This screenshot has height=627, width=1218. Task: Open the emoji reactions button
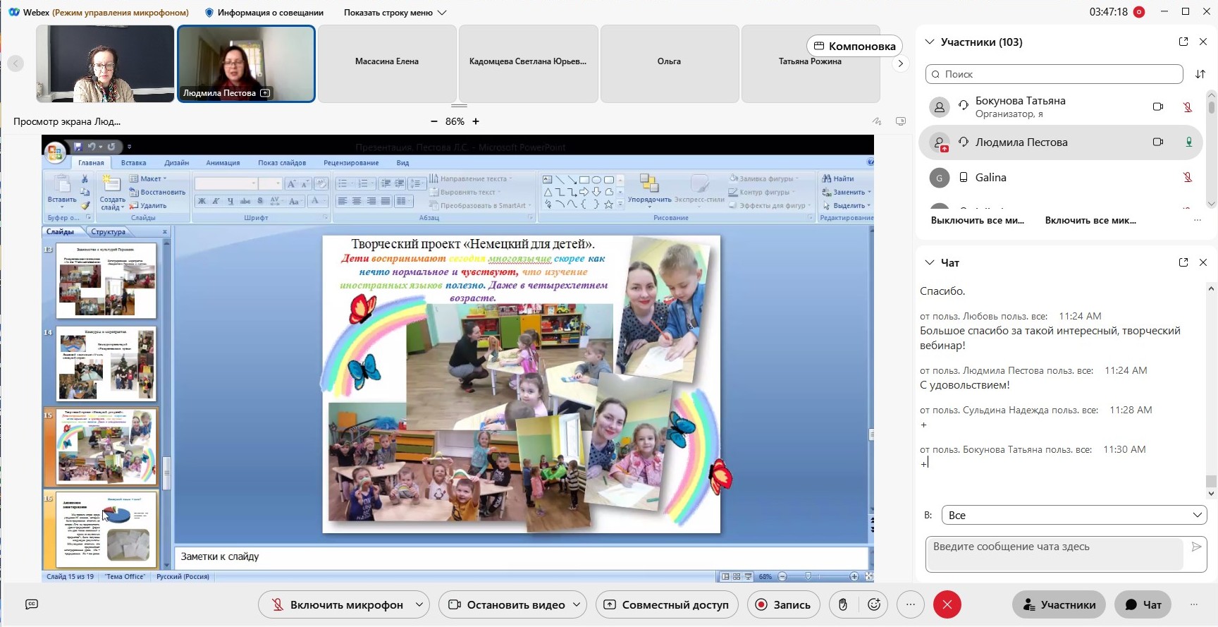[x=874, y=604]
